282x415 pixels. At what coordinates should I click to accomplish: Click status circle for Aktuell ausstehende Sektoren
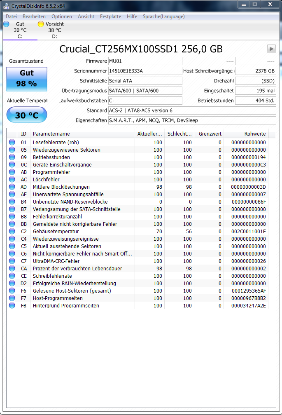12,246
